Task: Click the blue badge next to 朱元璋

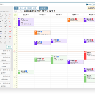Action: coord(26,71)
